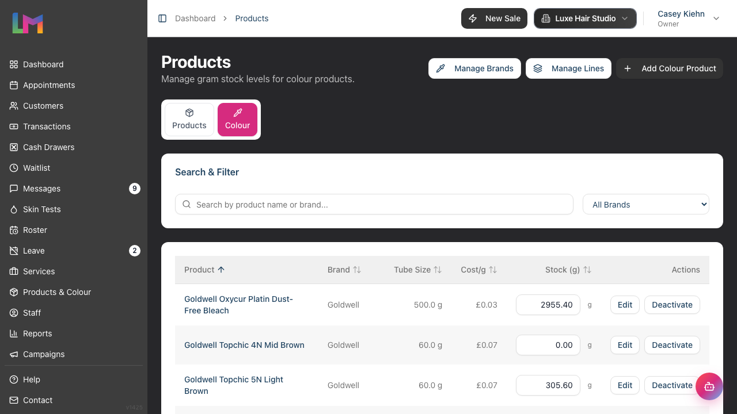Click the LM logo in sidebar
Screen dimensions: 737x414
(28, 23)
